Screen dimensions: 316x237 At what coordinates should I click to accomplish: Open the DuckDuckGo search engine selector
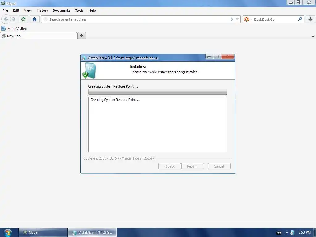248,19
